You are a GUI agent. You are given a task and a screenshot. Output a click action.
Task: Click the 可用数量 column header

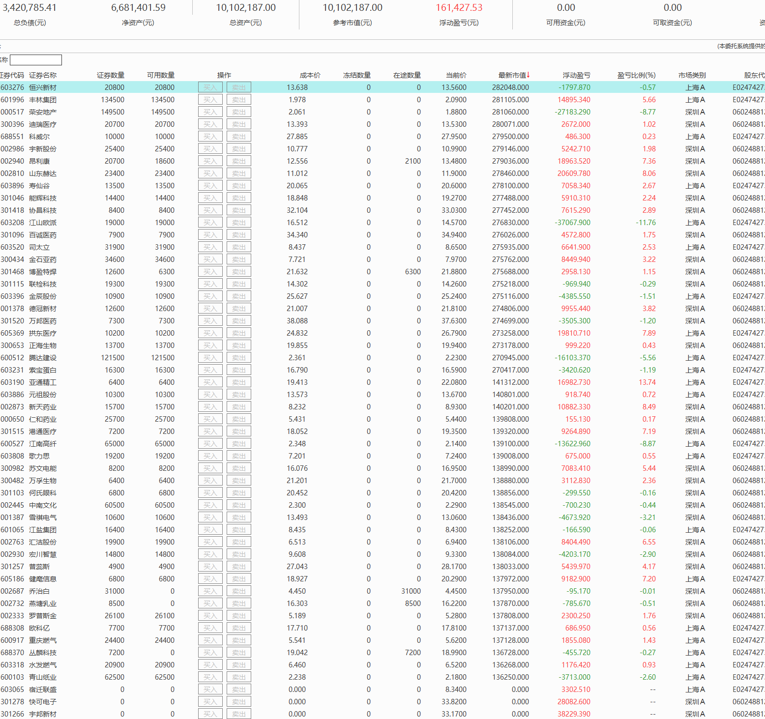click(161, 75)
